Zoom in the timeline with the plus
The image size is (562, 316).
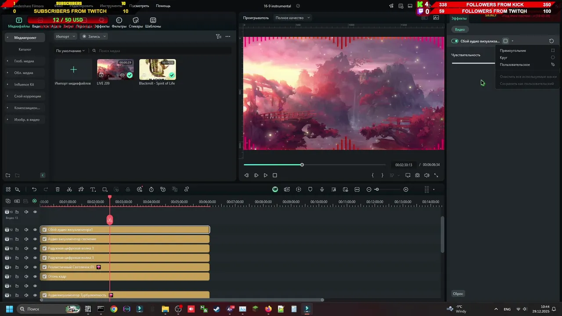tap(406, 189)
